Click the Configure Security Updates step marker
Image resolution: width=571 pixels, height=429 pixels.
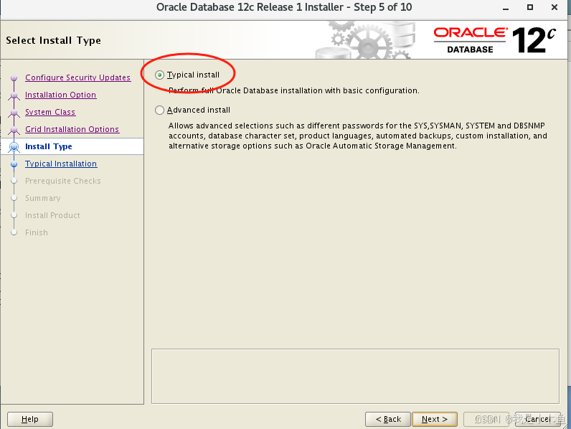(x=14, y=77)
